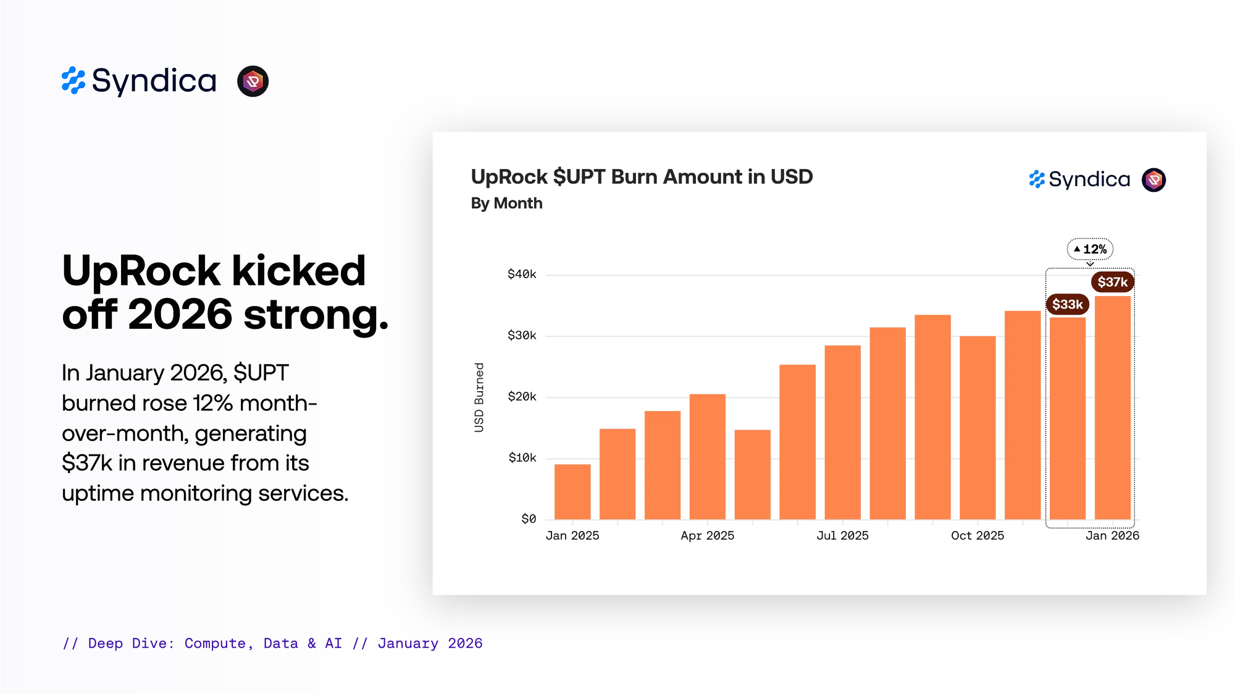1235x694 pixels.
Task: Click the Oct 2025 axis label
Action: tap(978, 535)
